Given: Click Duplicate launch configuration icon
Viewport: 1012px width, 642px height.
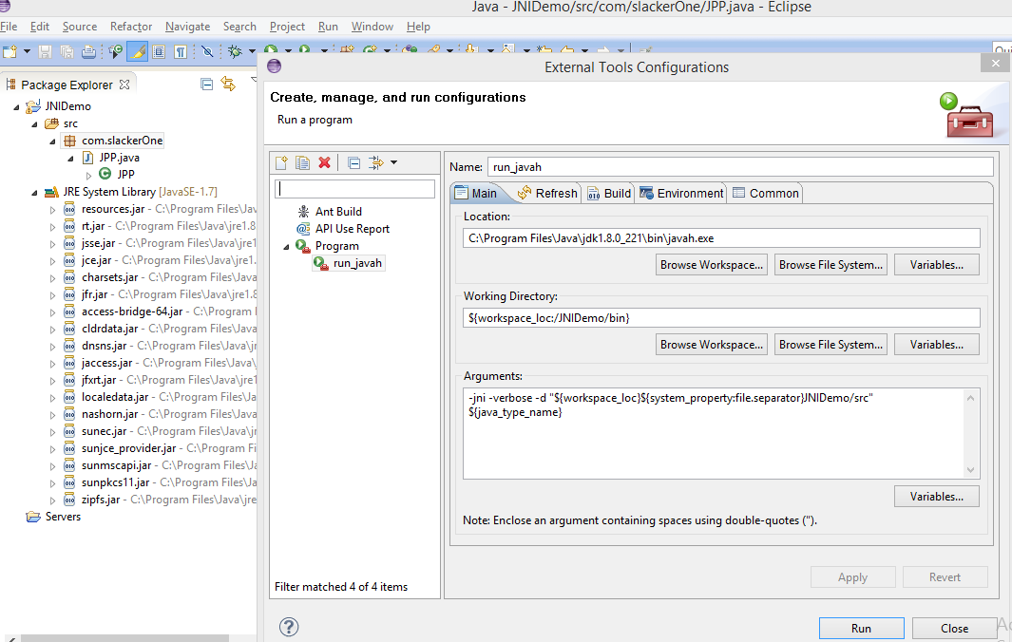Looking at the screenshot, I should click(x=303, y=162).
